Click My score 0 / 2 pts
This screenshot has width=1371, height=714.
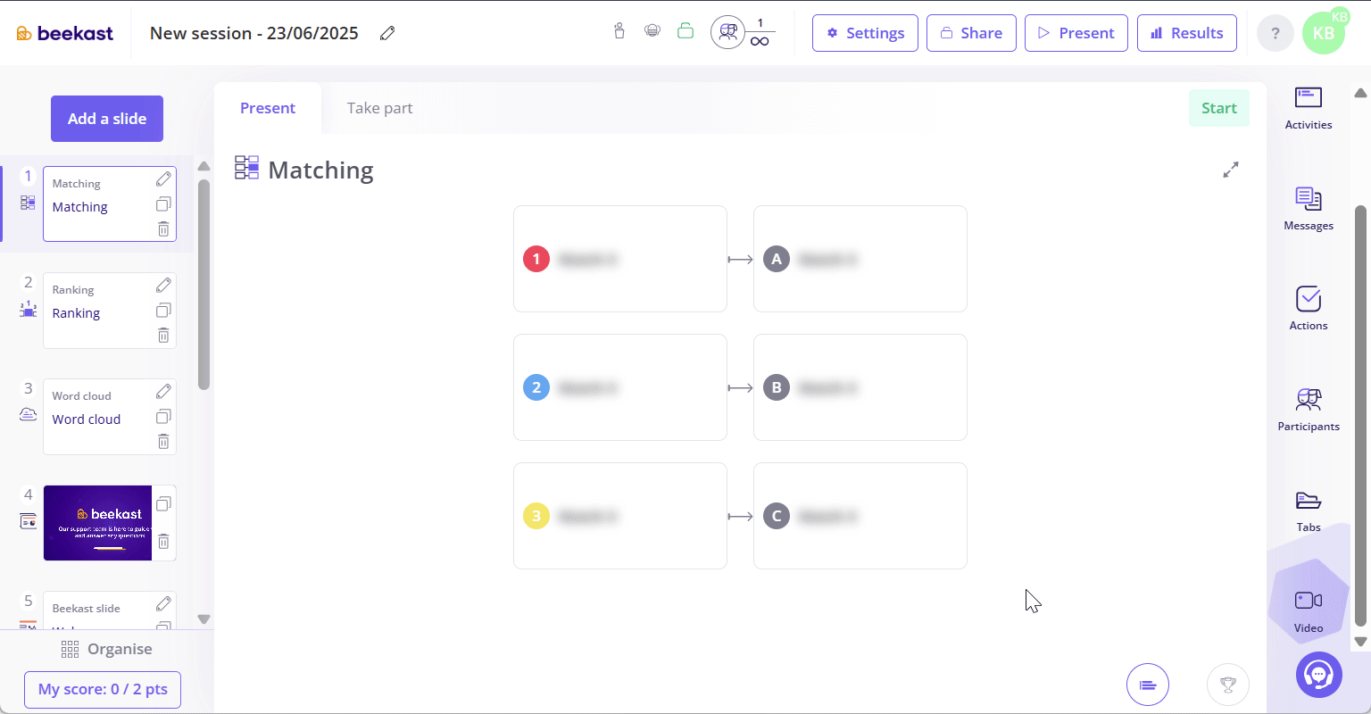pos(103,690)
